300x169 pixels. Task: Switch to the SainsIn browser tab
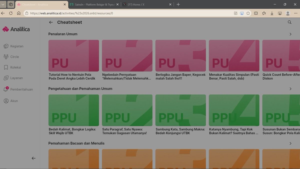92,4
